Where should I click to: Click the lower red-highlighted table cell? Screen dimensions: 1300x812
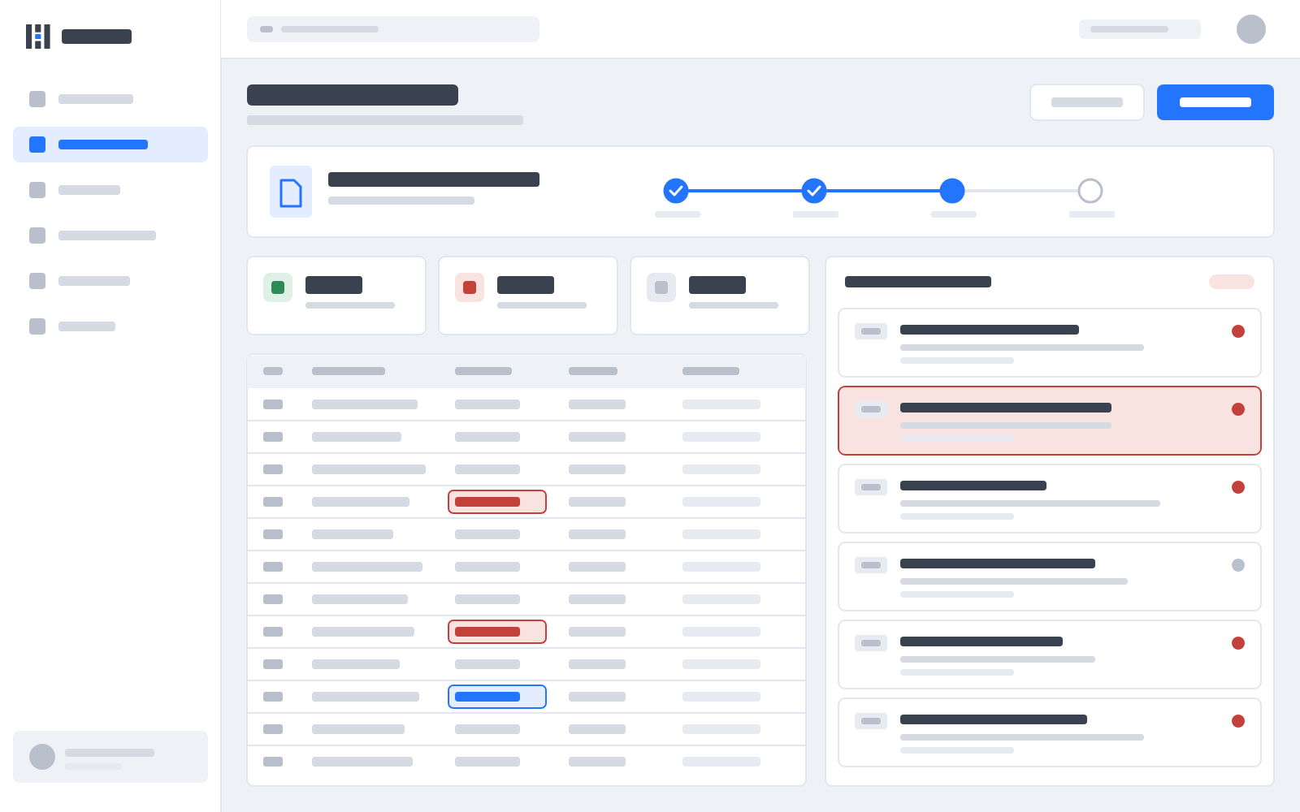497,632
